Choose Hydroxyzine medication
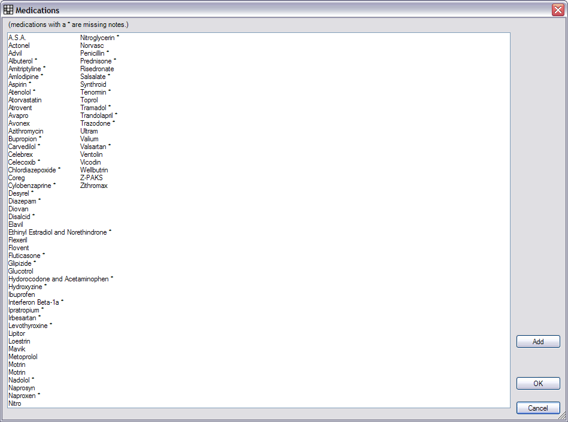 click(x=27, y=287)
